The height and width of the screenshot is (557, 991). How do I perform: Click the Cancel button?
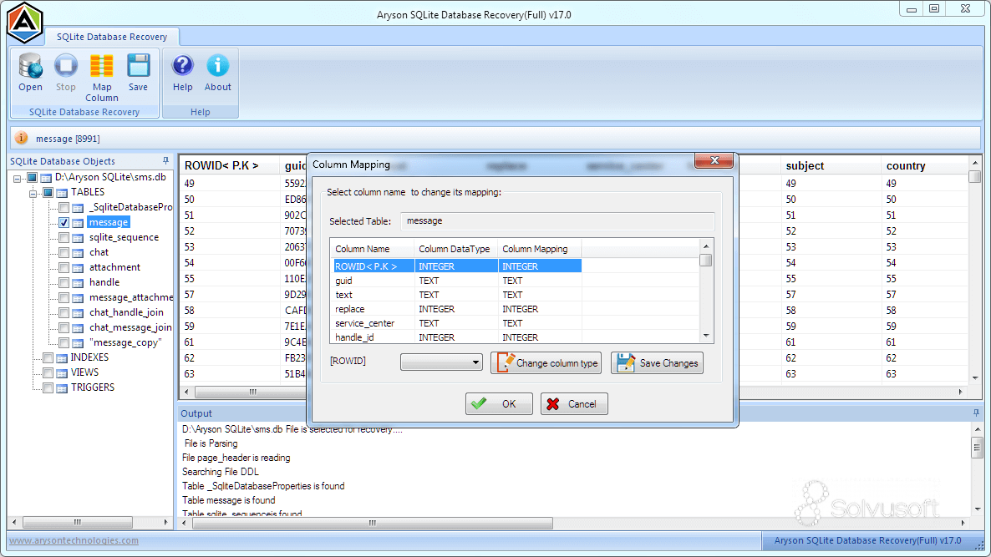pos(575,404)
